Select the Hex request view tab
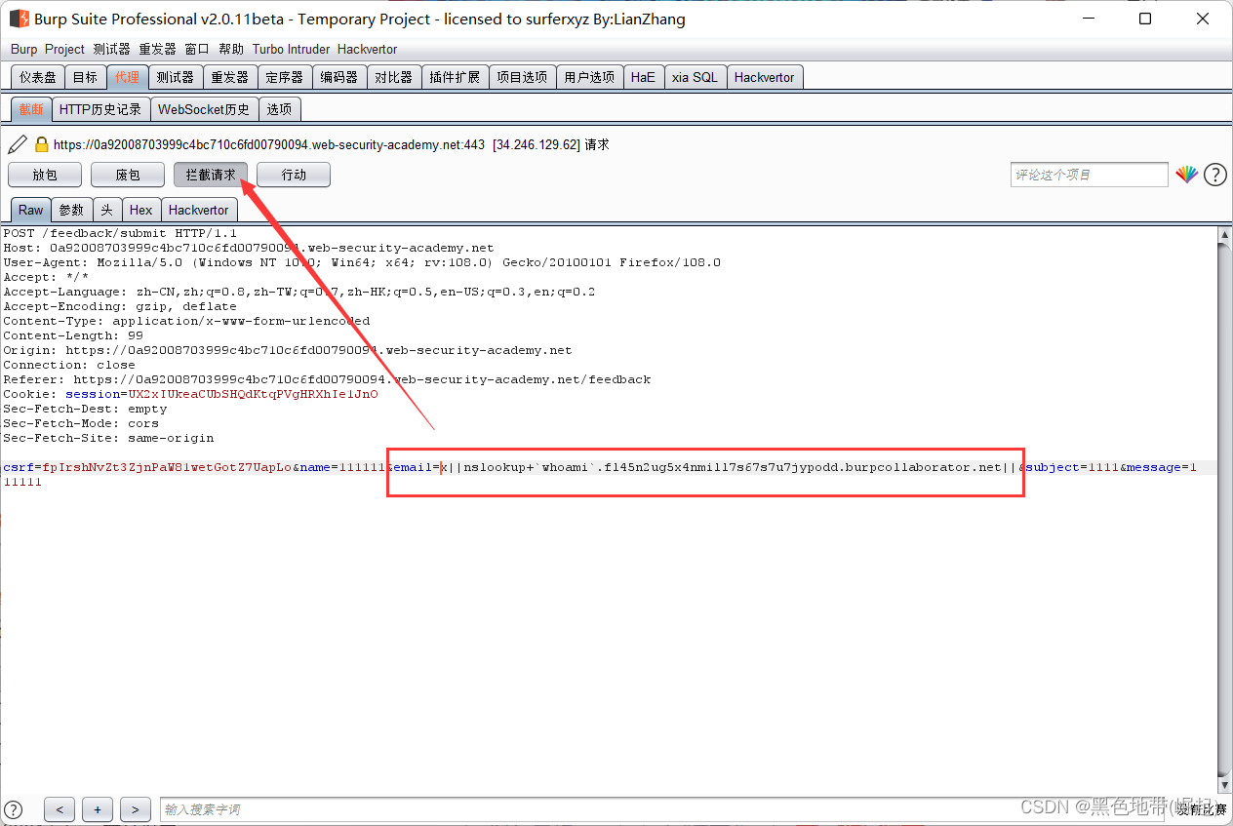The width and height of the screenshot is (1233, 826). 141,210
